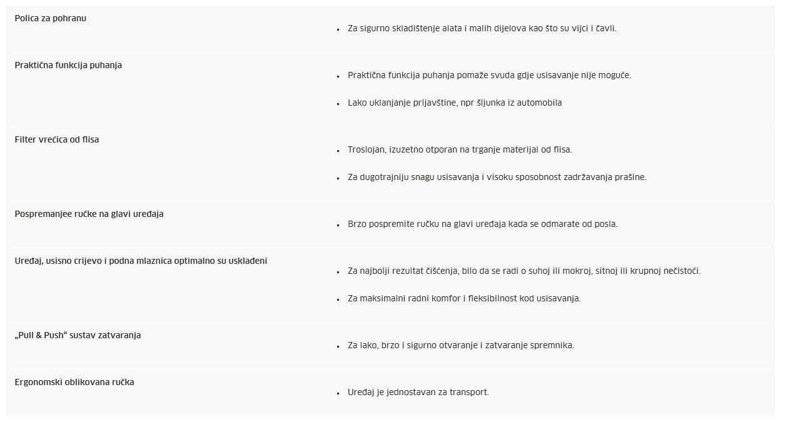Click the 'Ergonomski oblikovana ručka' heading
The height and width of the screenshot is (422, 785).
74,382
